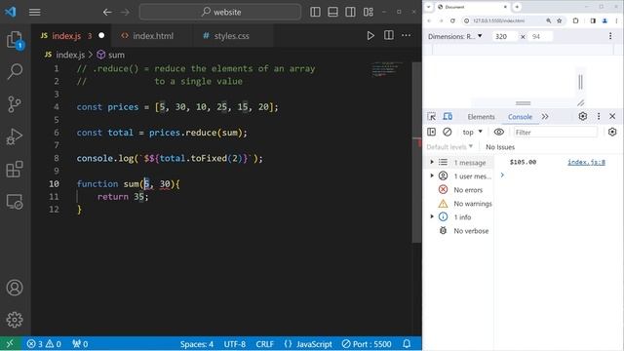
Task: Open Remote Explorer view
Action: tap(16, 202)
